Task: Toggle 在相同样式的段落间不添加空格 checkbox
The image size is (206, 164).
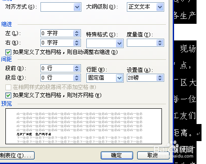Action: click(8, 87)
